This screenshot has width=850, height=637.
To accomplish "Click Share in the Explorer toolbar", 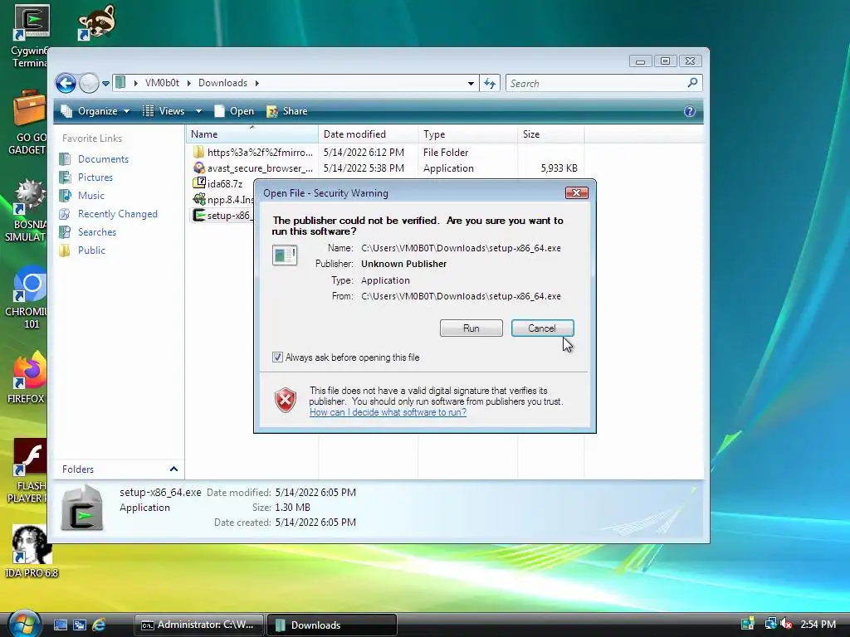I will point(287,111).
